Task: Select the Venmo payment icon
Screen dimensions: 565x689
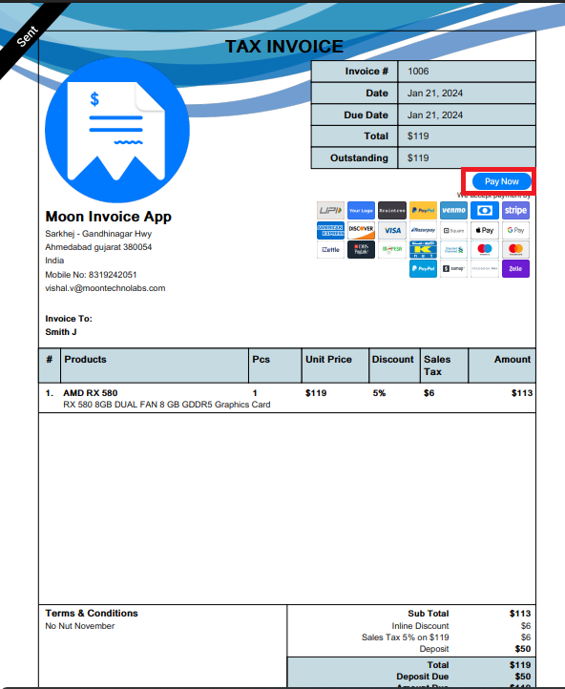Action: [454, 211]
